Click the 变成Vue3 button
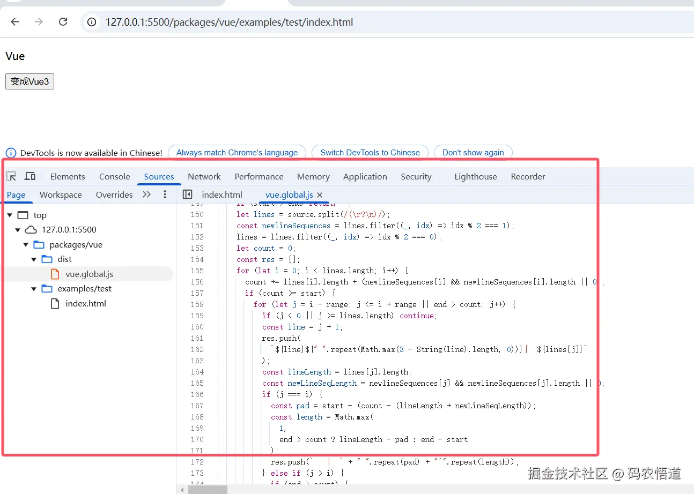This screenshot has width=694, height=494. tap(29, 81)
